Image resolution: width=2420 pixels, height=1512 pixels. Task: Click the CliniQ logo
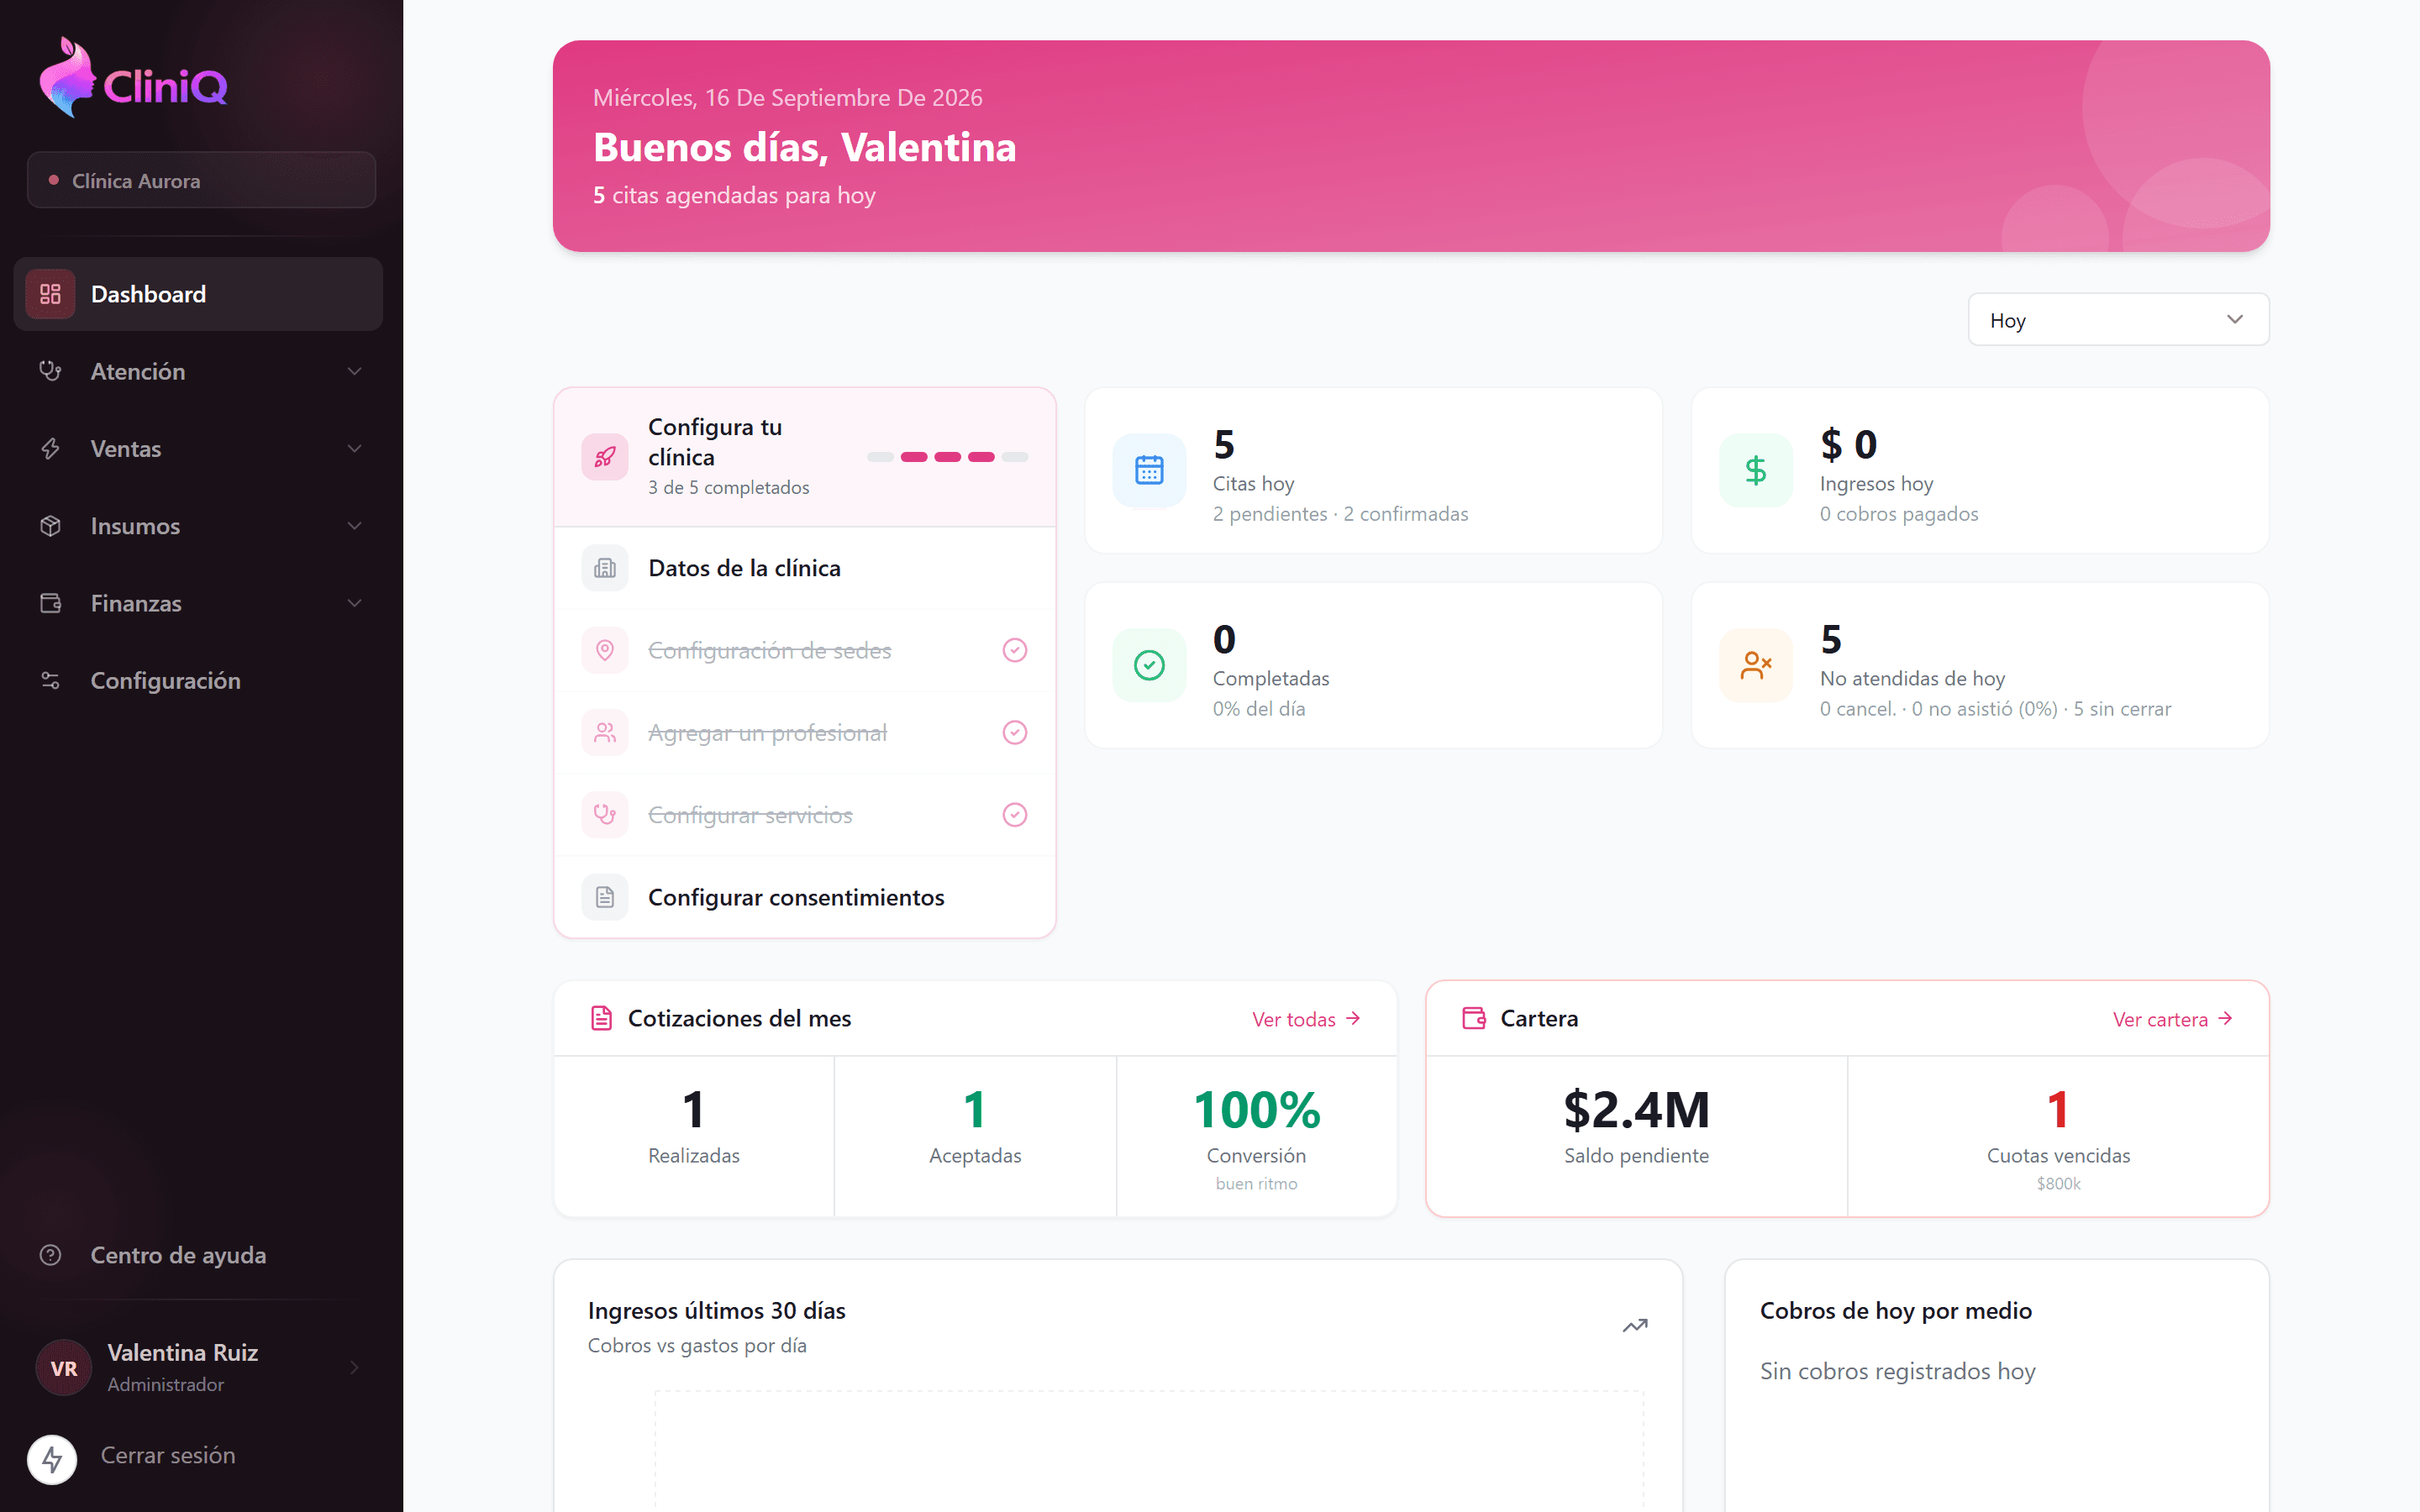point(133,78)
